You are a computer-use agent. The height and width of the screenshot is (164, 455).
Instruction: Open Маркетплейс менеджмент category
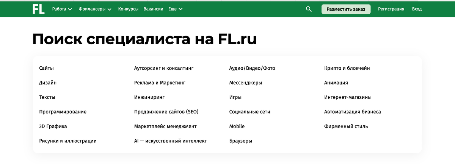tap(165, 126)
